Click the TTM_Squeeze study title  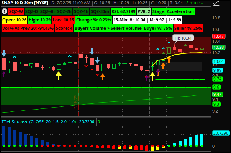[x=39, y=122]
